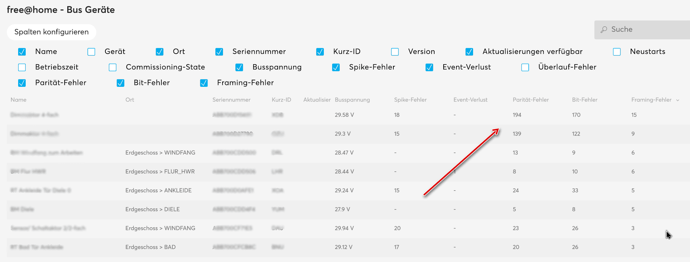
Task: Toggle the Seriennummer checkbox
Action: point(219,52)
